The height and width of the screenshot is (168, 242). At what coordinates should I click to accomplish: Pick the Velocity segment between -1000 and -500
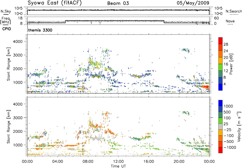point(221,144)
